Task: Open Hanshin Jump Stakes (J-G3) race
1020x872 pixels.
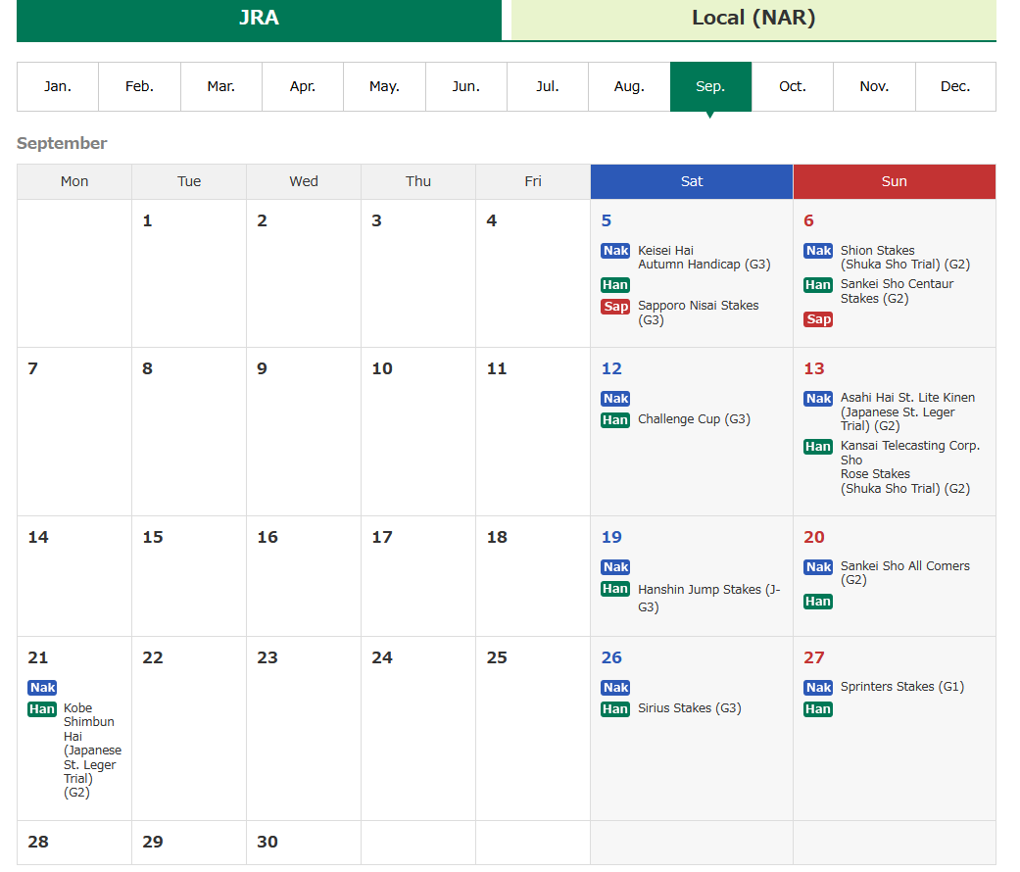Action: tap(709, 599)
